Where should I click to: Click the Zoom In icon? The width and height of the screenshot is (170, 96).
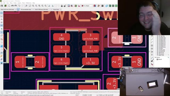click(33, 6)
